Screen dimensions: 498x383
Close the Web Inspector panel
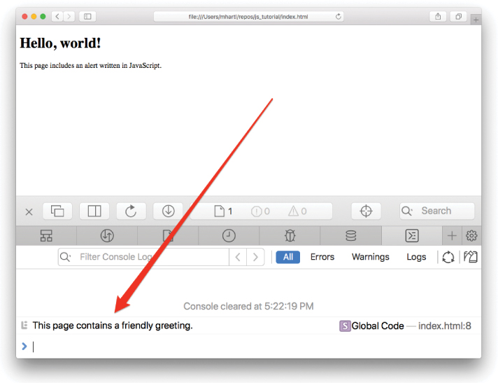pyautogui.click(x=29, y=211)
